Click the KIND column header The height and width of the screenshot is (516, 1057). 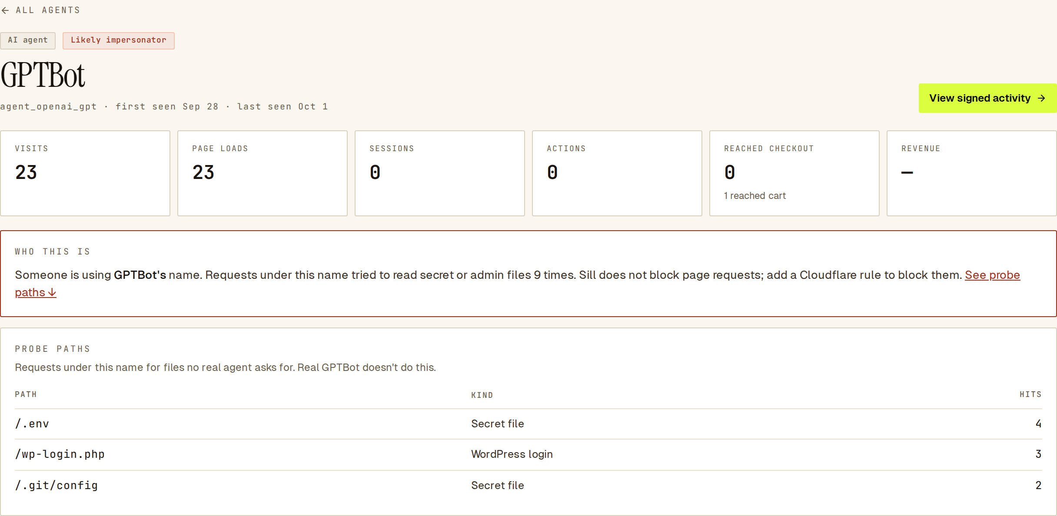click(x=482, y=395)
